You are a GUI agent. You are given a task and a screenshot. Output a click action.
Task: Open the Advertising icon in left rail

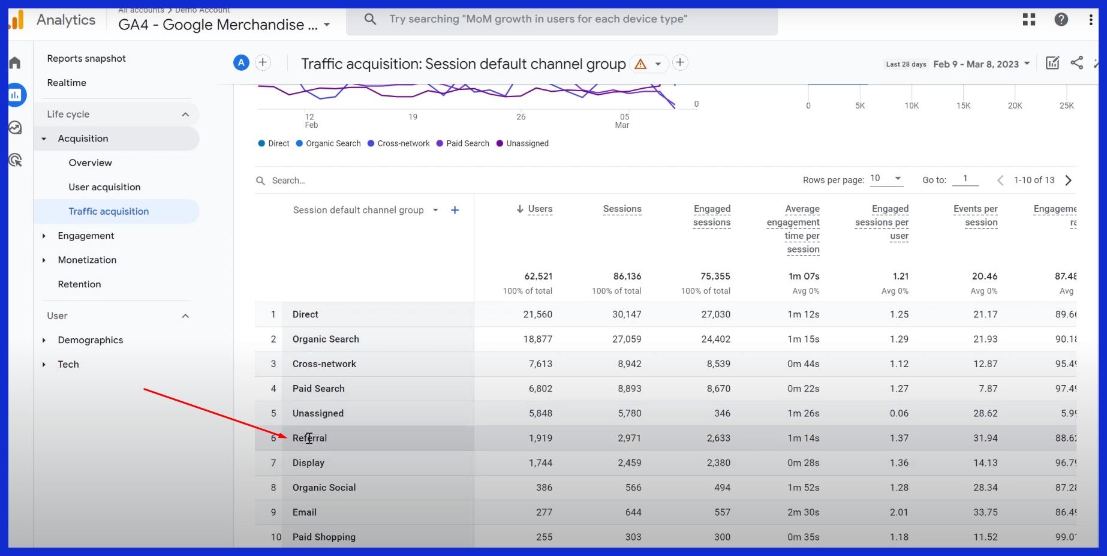(15, 160)
